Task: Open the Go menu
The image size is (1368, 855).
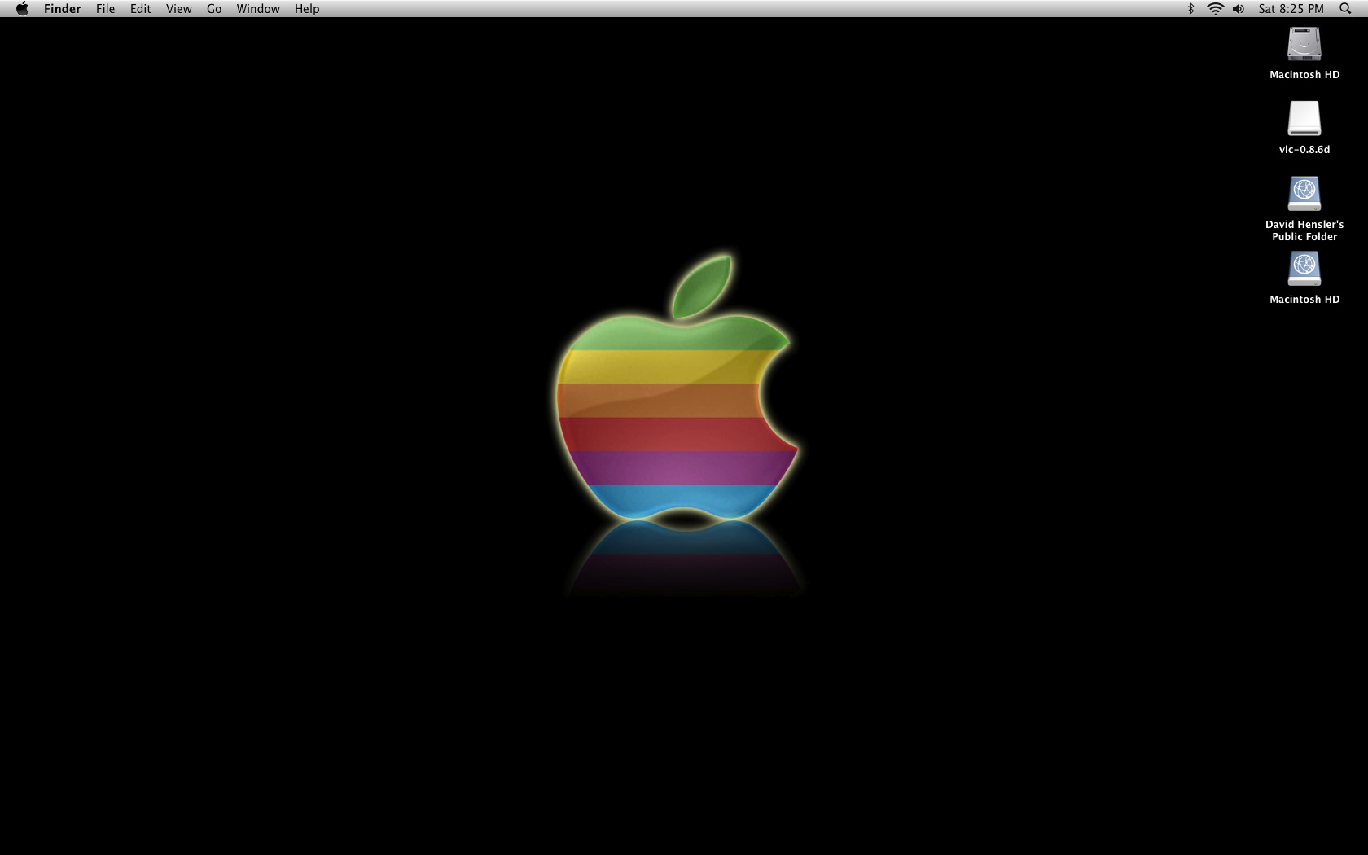Action: pyautogui.click(x=214, y=9)
